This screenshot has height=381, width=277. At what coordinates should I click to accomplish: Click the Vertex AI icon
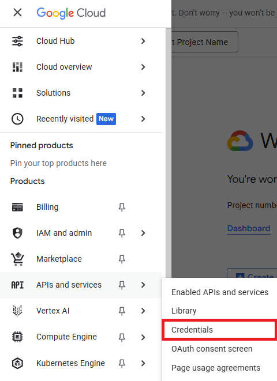17,311
